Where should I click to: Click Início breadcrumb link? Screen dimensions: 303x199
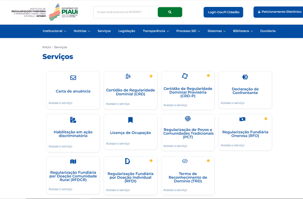(x=47, y=47)
